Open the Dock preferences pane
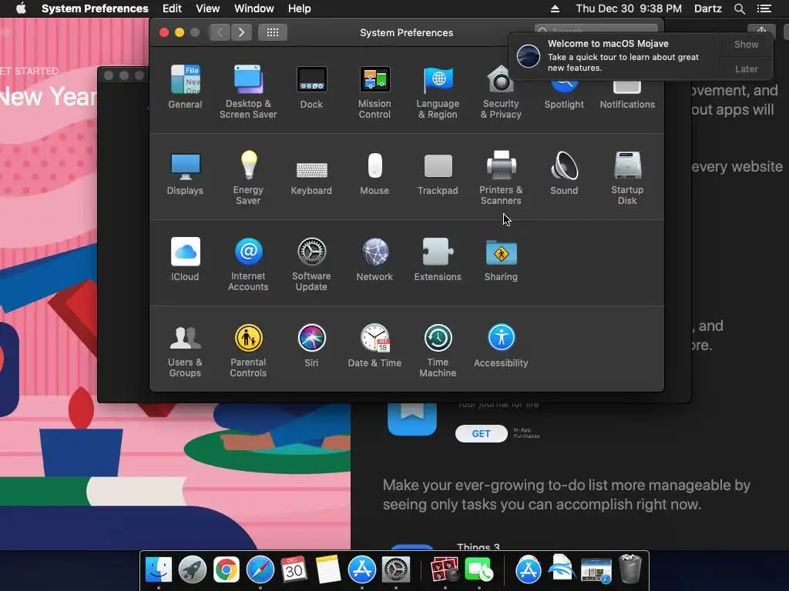Screen dimensions: 789x591 click(x=311, y=87)
